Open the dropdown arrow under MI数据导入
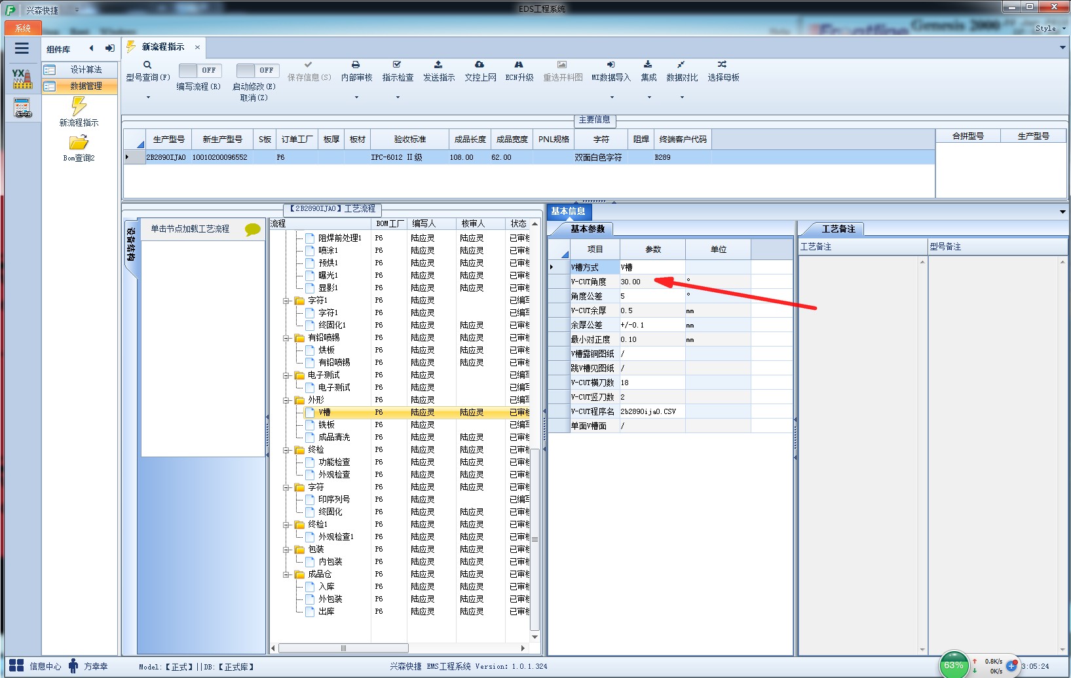Viewport: 1071px width, 678px height. [612, 98]
